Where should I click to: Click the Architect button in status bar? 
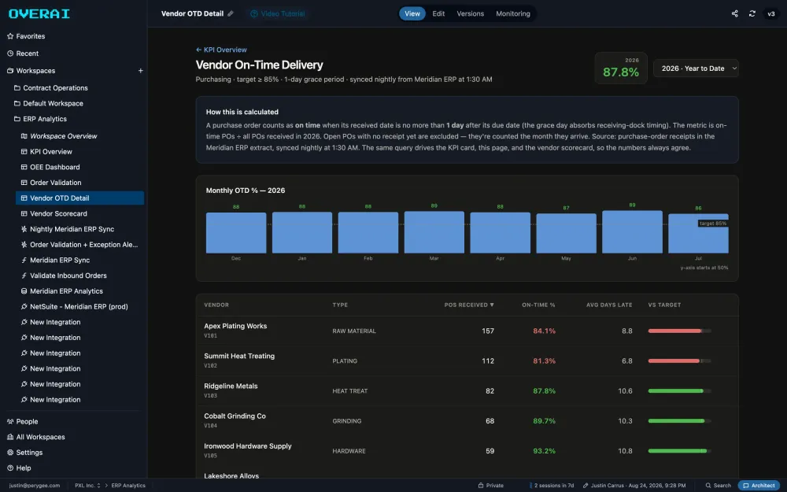(759, 486)
